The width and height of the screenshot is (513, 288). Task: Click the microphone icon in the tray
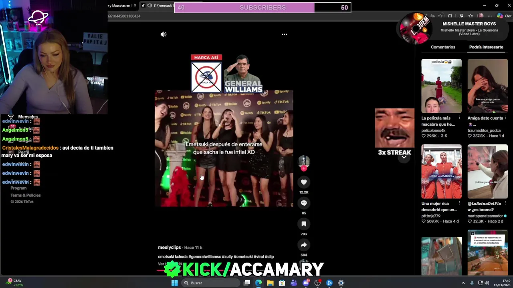pos(473,283)
